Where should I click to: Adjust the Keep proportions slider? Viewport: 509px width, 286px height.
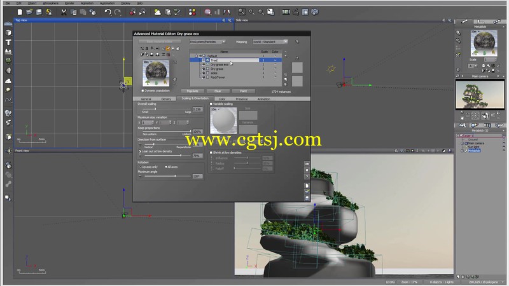[166, 132]
